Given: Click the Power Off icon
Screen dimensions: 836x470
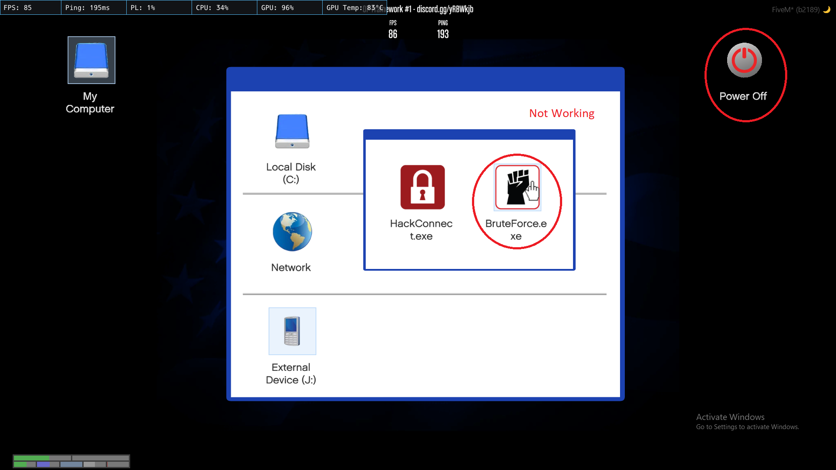Looking at the screenshot, I should (x=744, y=60).
